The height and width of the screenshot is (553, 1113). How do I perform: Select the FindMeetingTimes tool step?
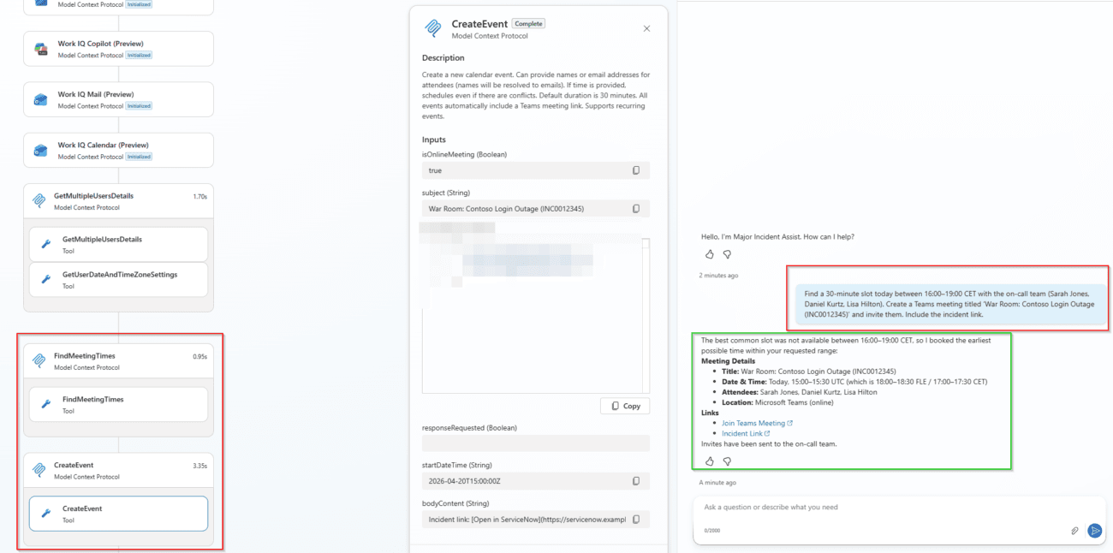(x=118, y=404)
